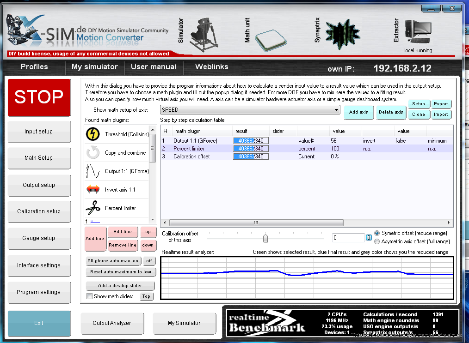Open the Profiles menu
Image resolution: width=469 pixels, height=343 pixels.
pos(34,67)
